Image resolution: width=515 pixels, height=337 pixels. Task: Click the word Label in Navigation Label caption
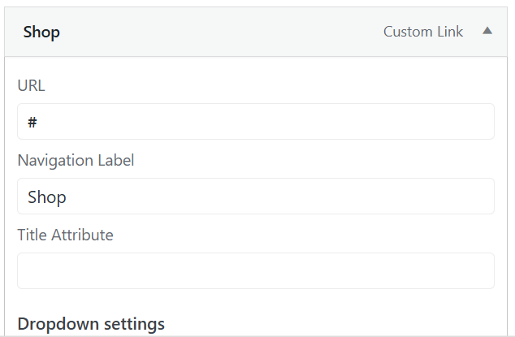116,160
